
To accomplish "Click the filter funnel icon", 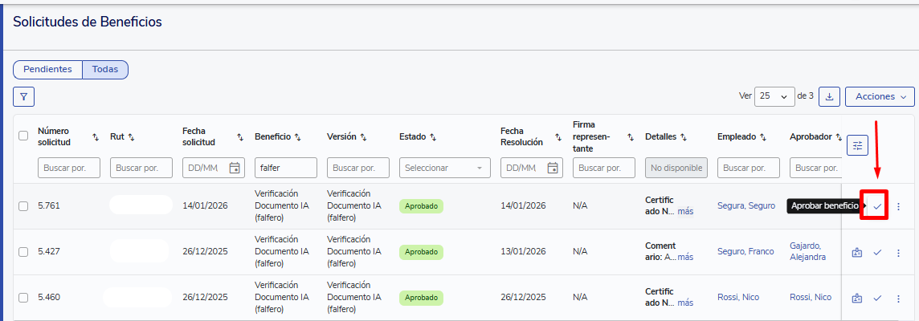I will pyautogui.click(x=23, y=97).
